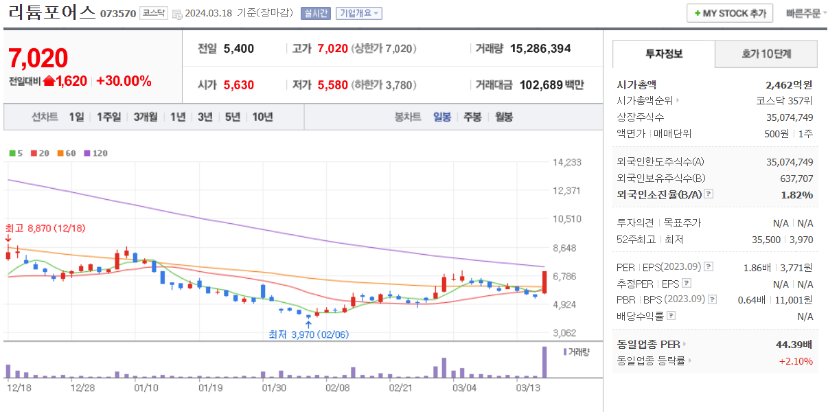Select the 1주일 line chart period
The height and width of the screenshot is (412, 828).
[x=108, y=117]
